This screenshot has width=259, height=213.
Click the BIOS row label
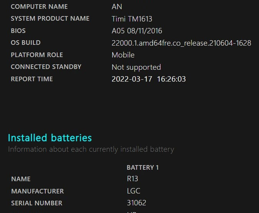18,31
